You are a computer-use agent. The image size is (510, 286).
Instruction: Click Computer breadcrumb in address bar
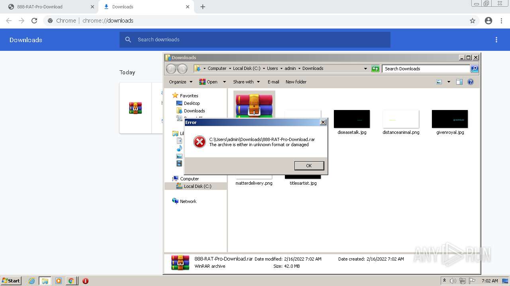pyautogui.click(x=217, y=68)
